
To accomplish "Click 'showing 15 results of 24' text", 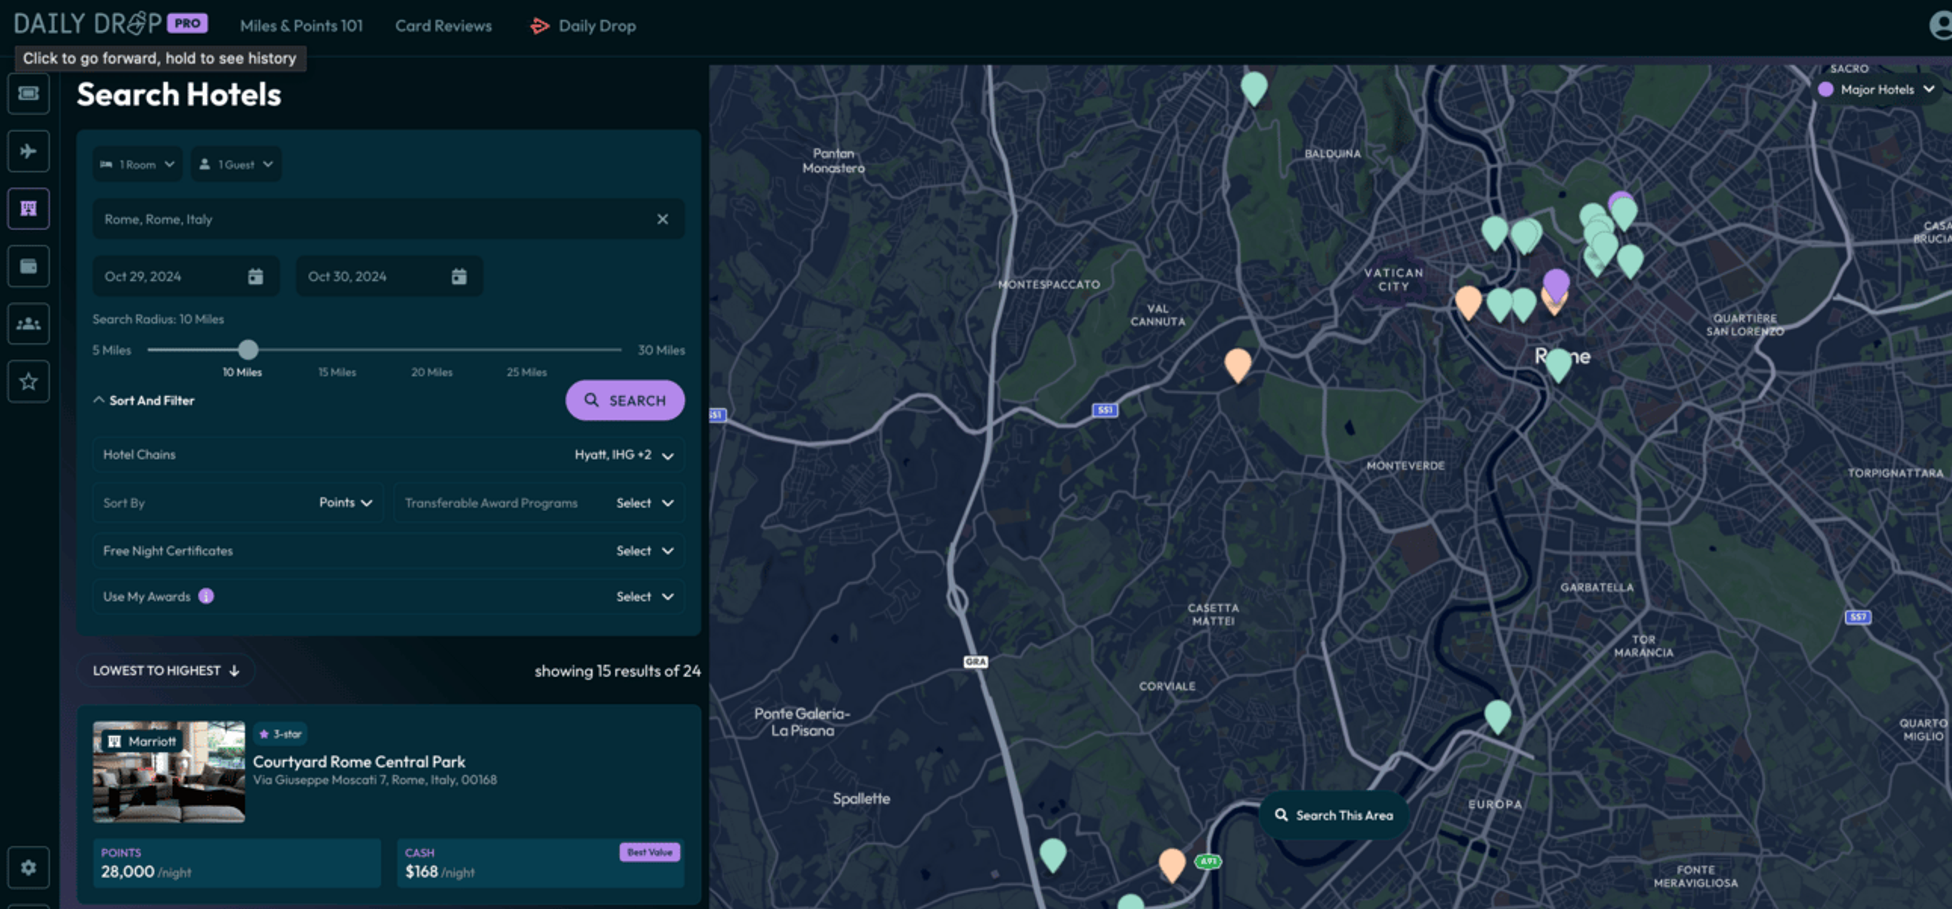I will 618,671.
